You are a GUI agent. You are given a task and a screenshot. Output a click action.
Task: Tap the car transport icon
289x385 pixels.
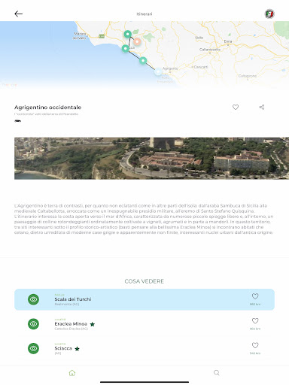[x=17, y=121]
